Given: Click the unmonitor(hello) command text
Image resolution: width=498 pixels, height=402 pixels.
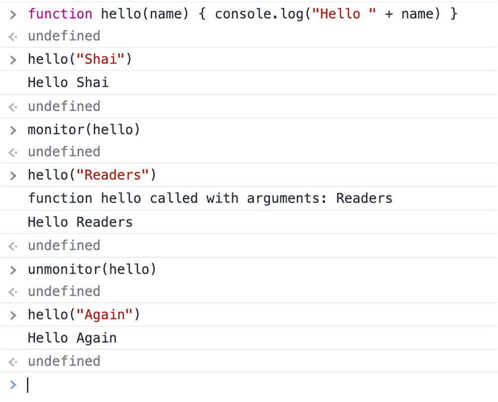Looking at the screenshot, I should coord(92,270).
